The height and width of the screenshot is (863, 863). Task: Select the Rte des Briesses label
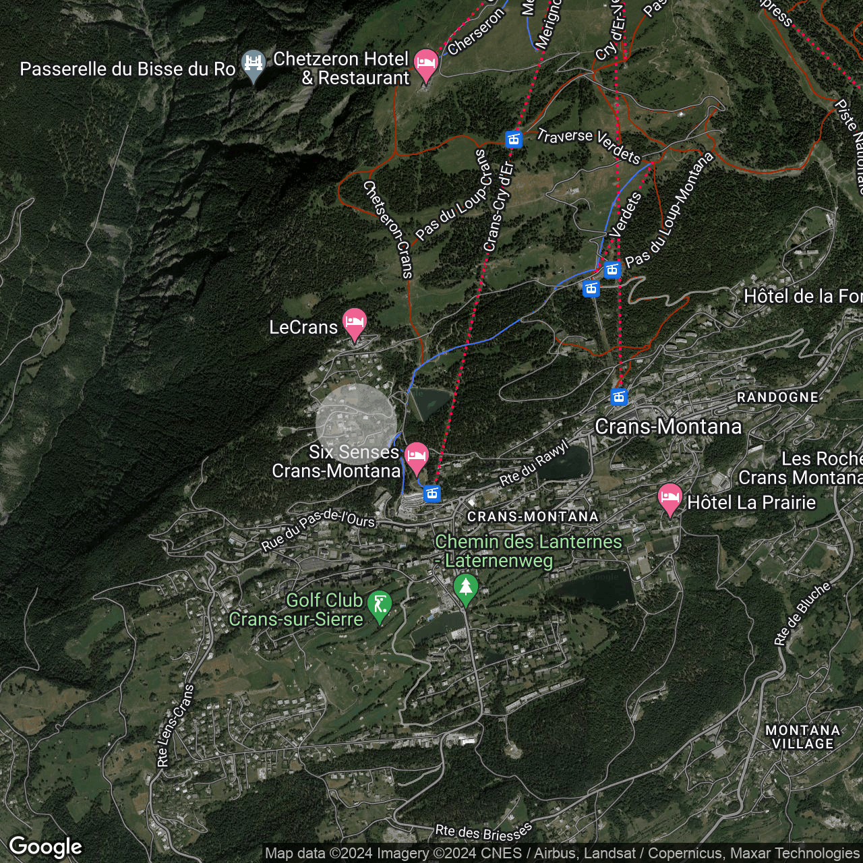point(484,832)
